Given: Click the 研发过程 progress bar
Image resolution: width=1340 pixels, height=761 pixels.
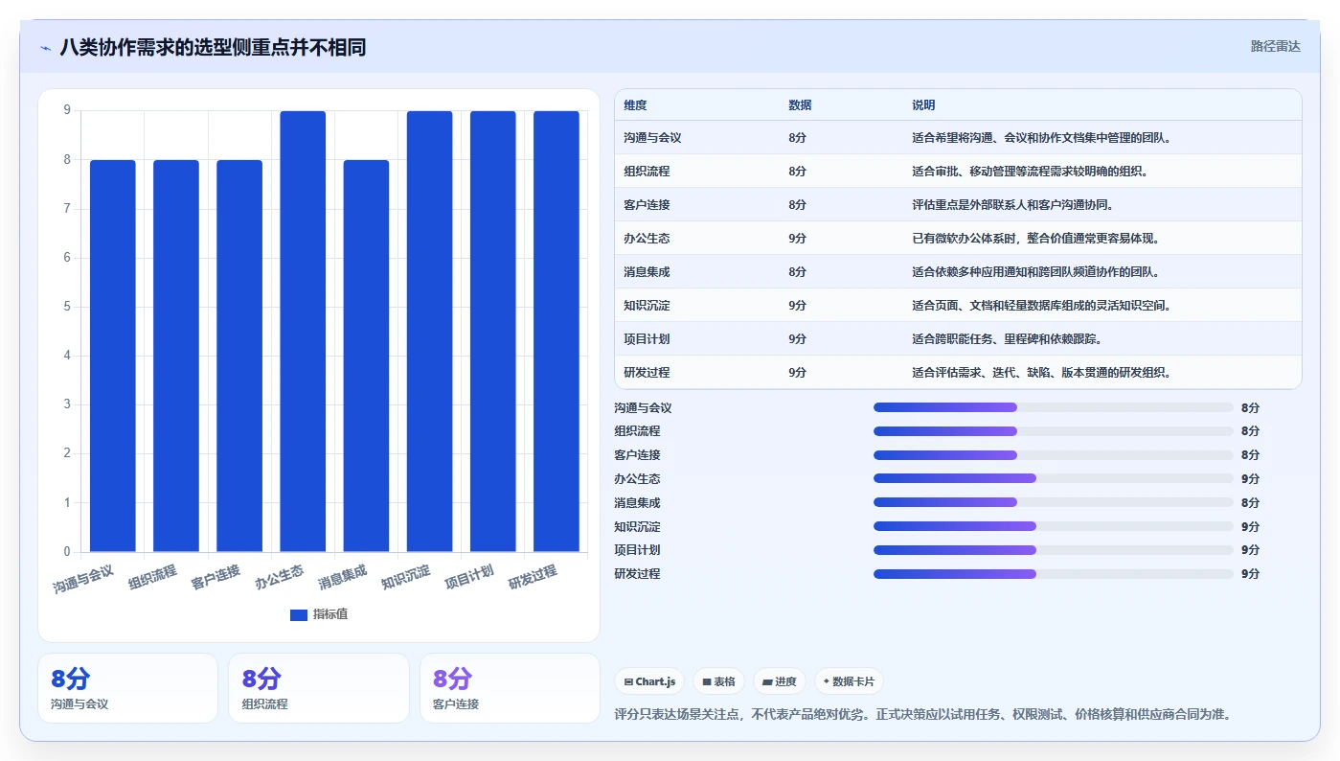Looking at the screenshot, I should point(1053,574).
